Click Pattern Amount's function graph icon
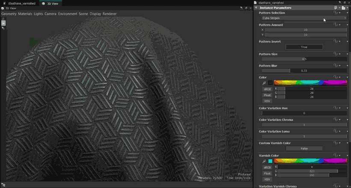This screenshot has height=188, width=351. point(336,25)
